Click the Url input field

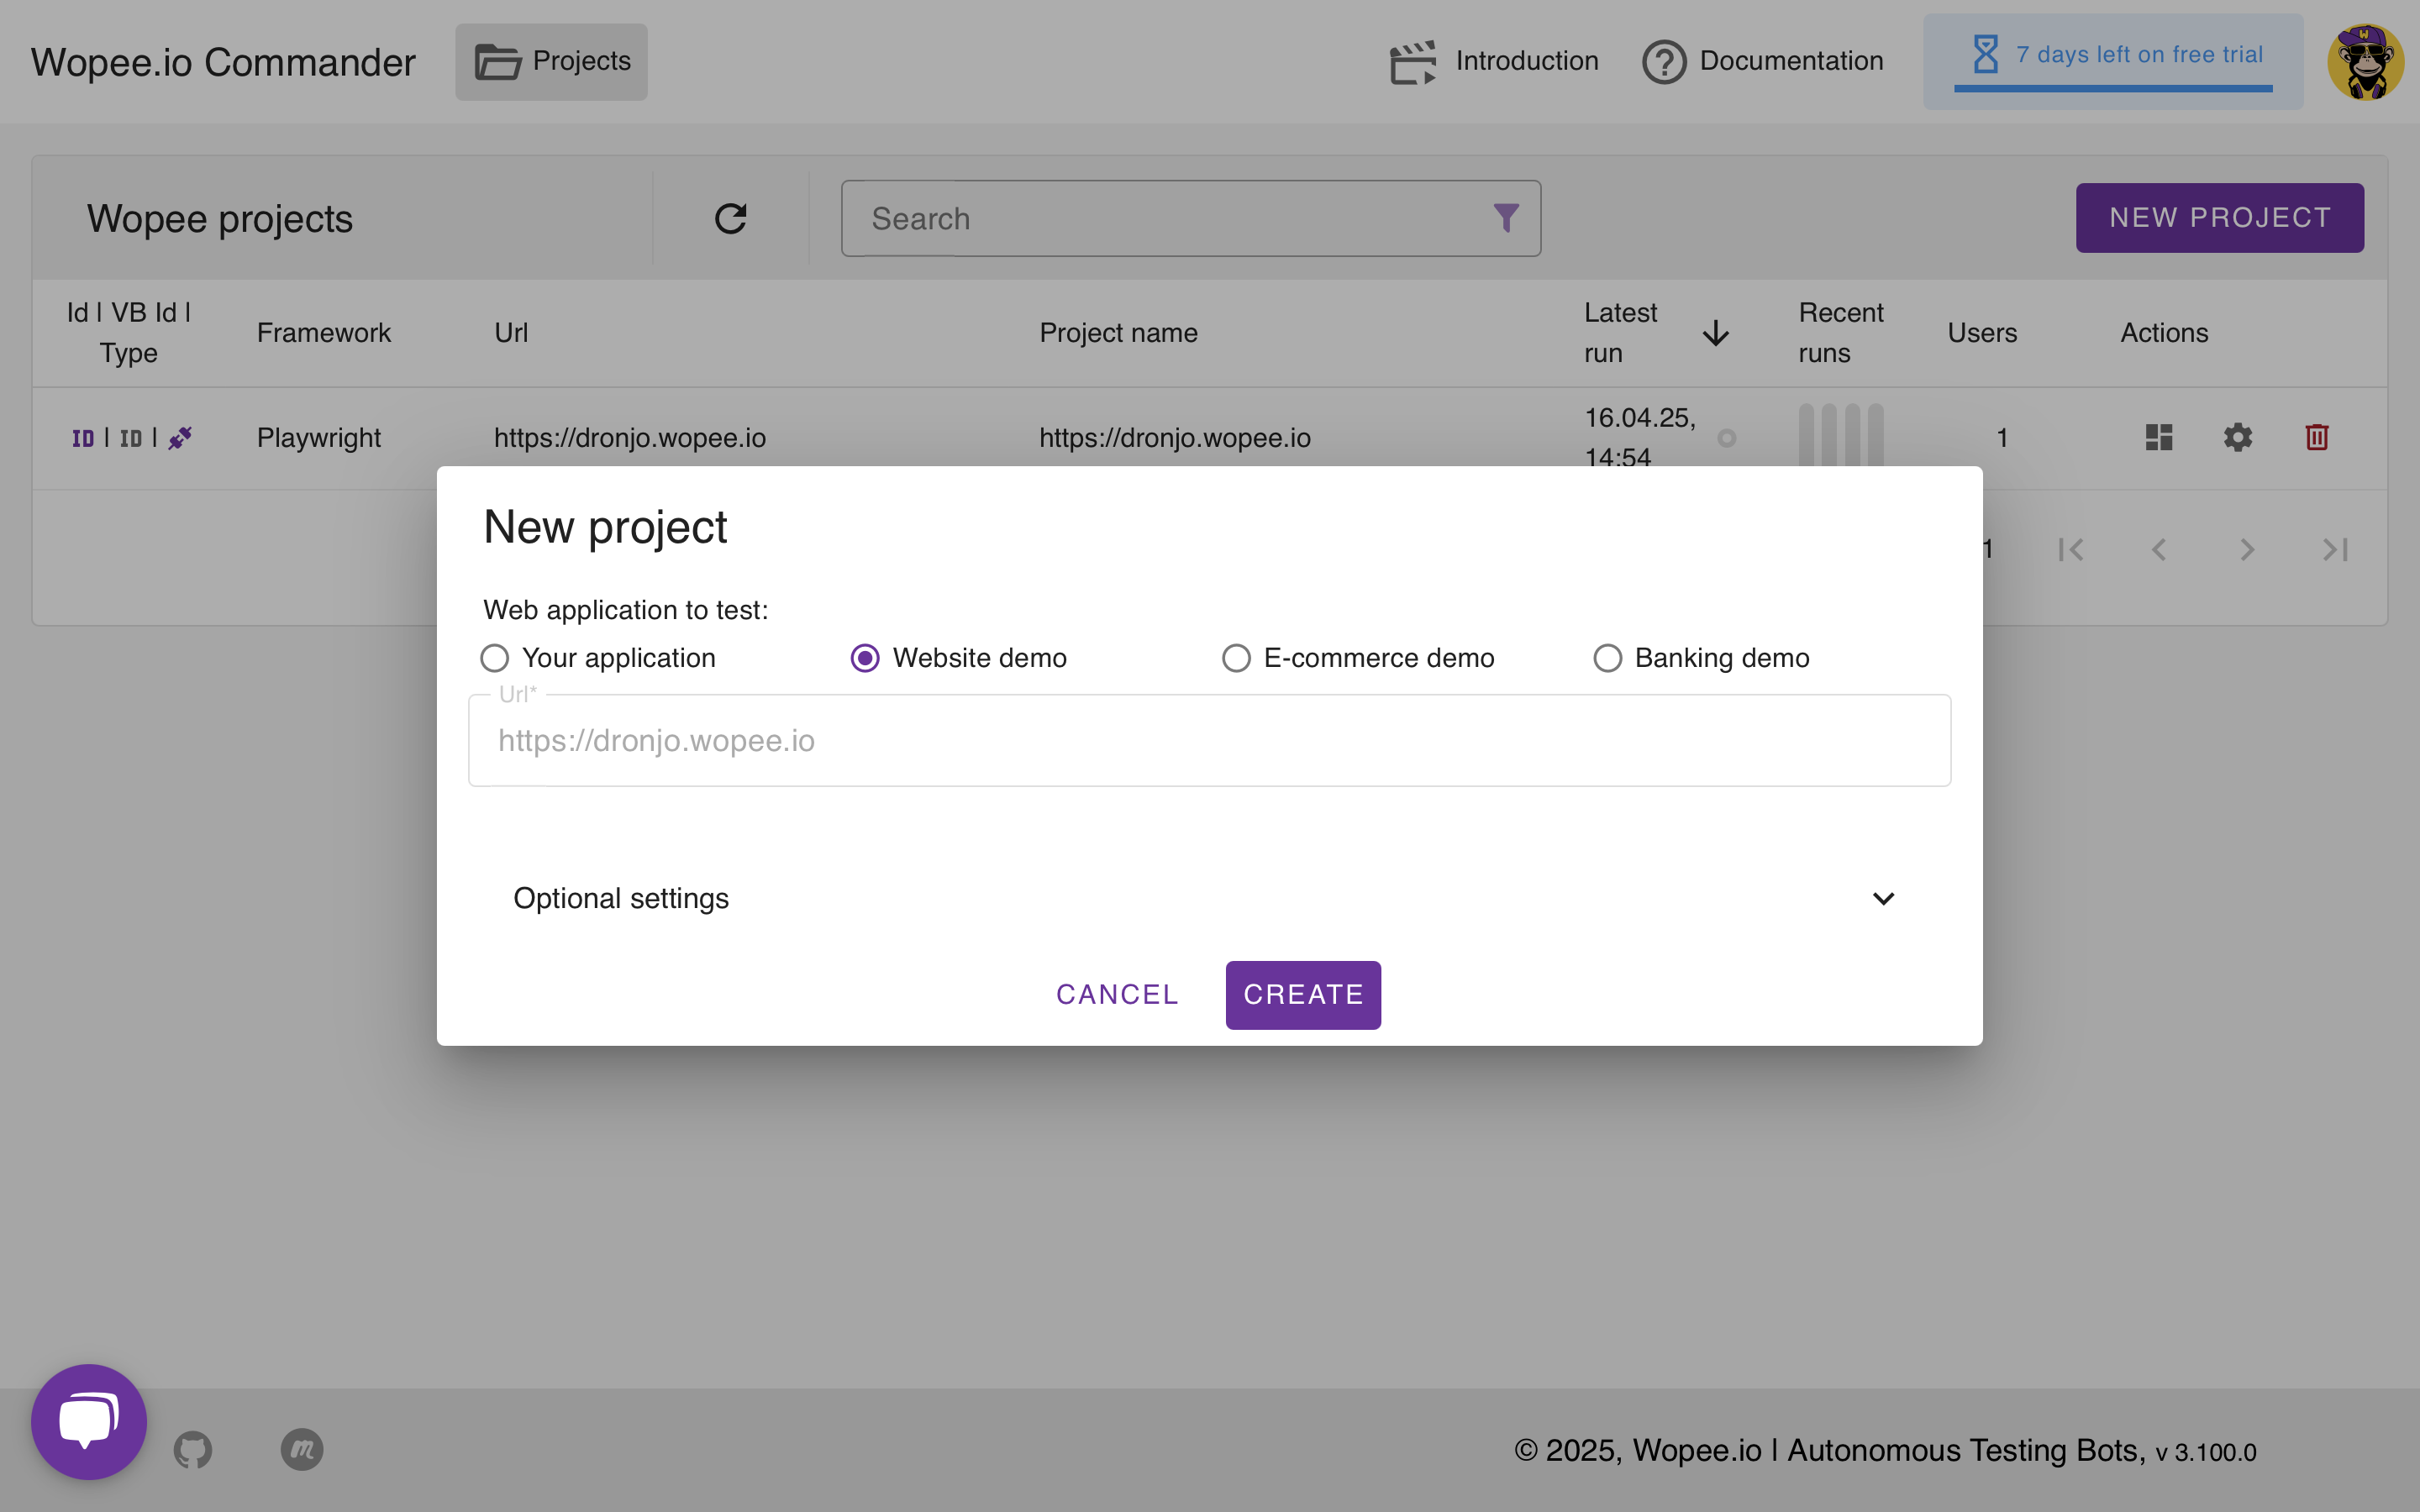(x=1209, y=741)
